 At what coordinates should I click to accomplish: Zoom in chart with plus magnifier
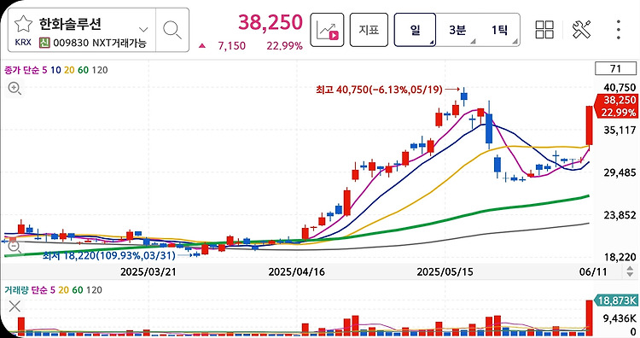point(15,88)
